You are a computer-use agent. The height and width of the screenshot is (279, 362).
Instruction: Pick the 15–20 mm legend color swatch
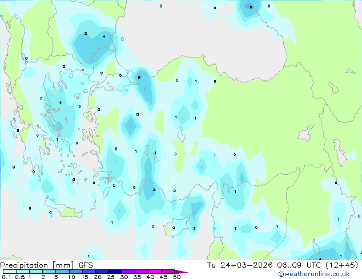coord(89,272)
